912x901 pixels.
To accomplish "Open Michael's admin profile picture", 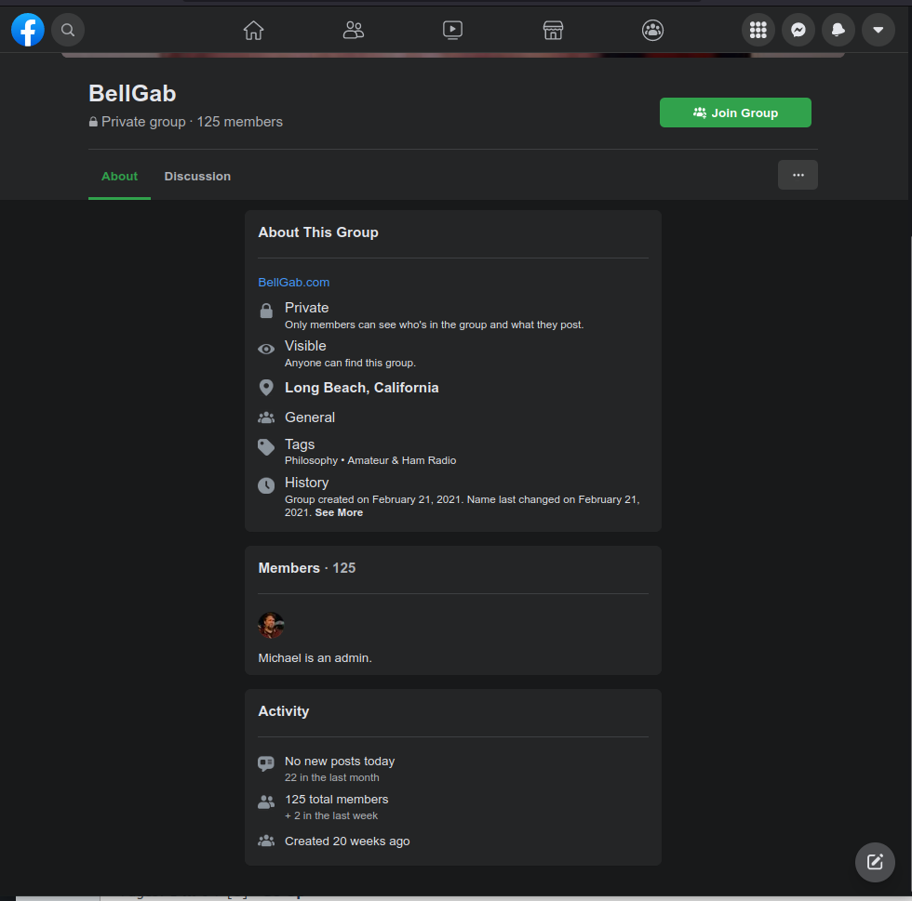I will click(271, 625).
